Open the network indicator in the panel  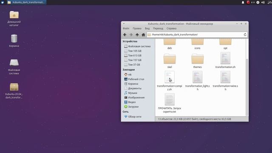[253, 3]
